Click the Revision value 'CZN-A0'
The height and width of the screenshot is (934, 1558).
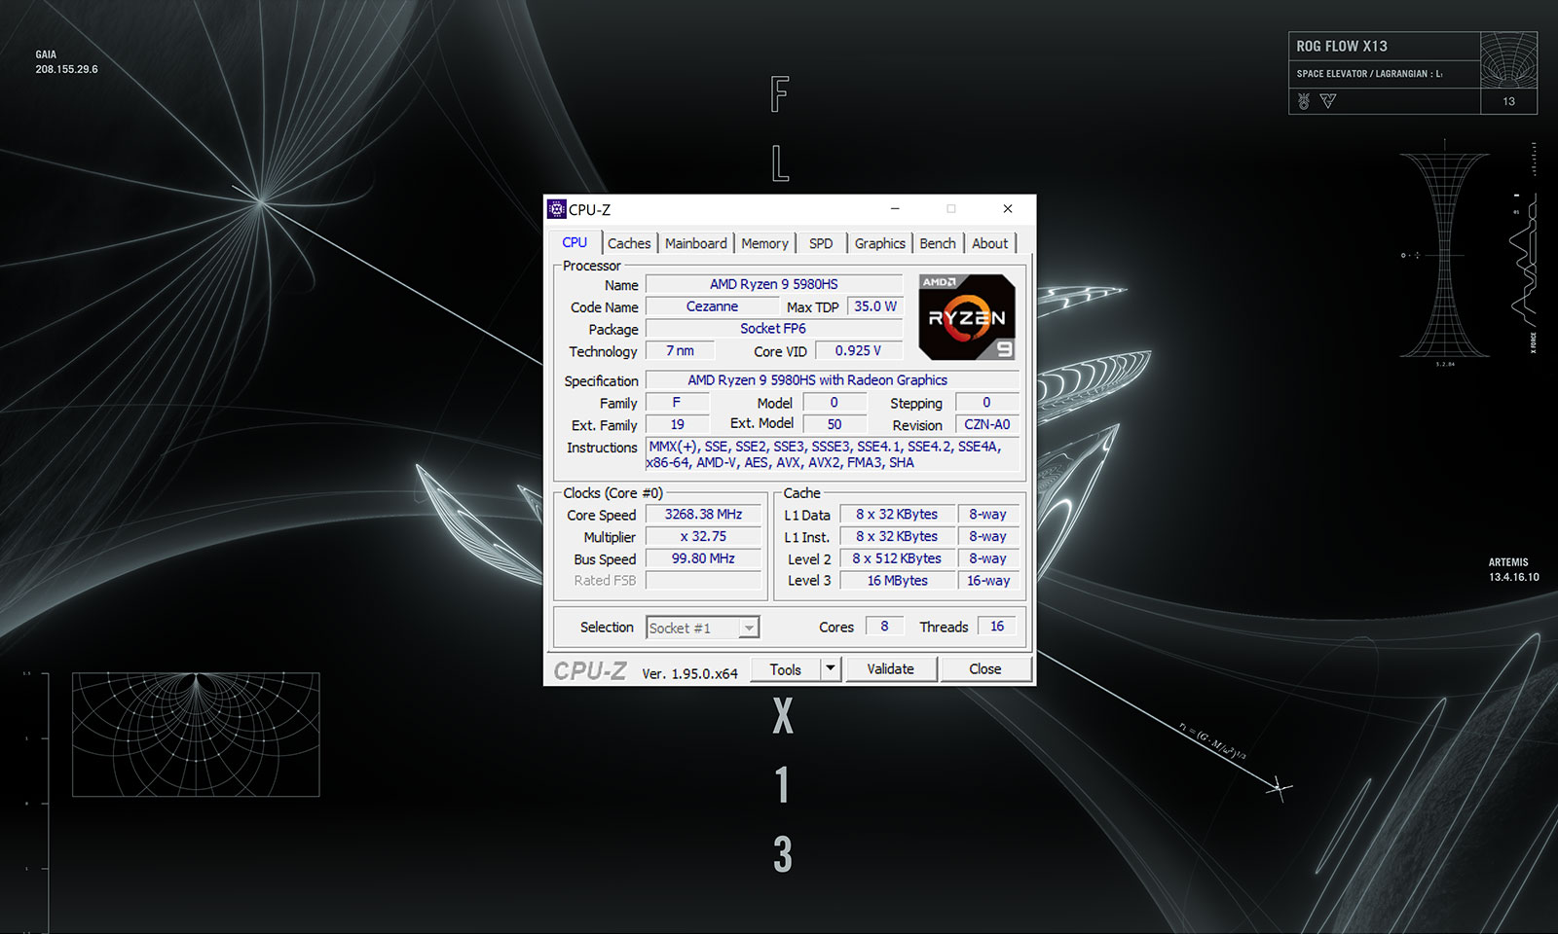click(x=986, y=425)
